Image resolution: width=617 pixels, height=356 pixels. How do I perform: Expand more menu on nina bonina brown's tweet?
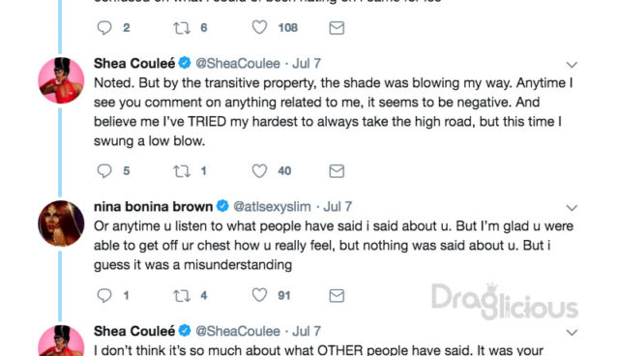572,208
